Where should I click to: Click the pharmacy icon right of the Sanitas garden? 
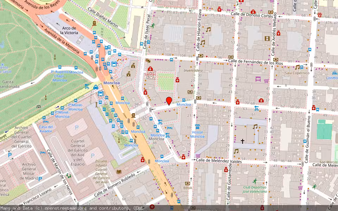point(177,80)
